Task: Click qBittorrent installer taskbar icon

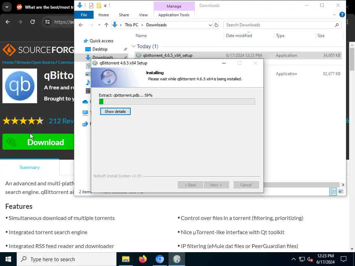Action: click(177, 259)
